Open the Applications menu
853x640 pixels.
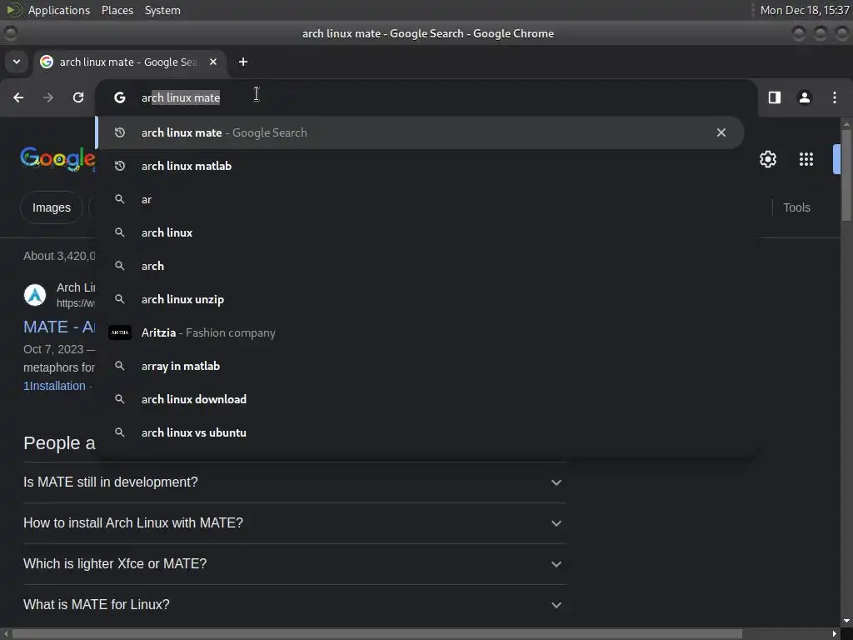(59, 10)
